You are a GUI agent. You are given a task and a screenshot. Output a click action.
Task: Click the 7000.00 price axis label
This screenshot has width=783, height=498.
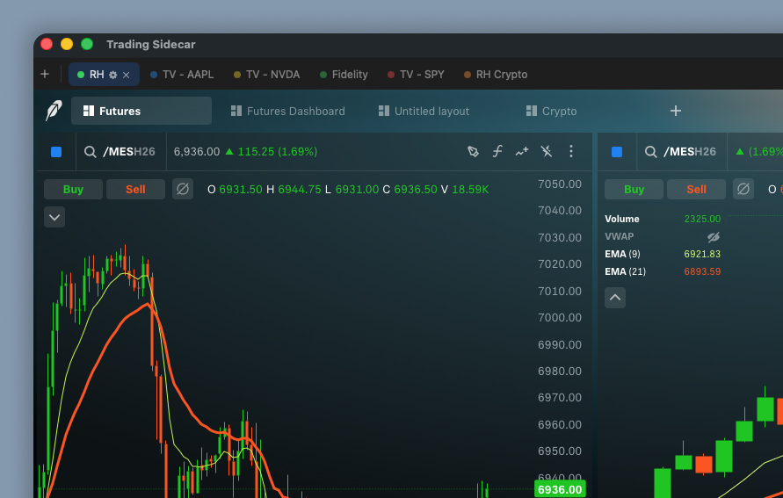[560, 318]
